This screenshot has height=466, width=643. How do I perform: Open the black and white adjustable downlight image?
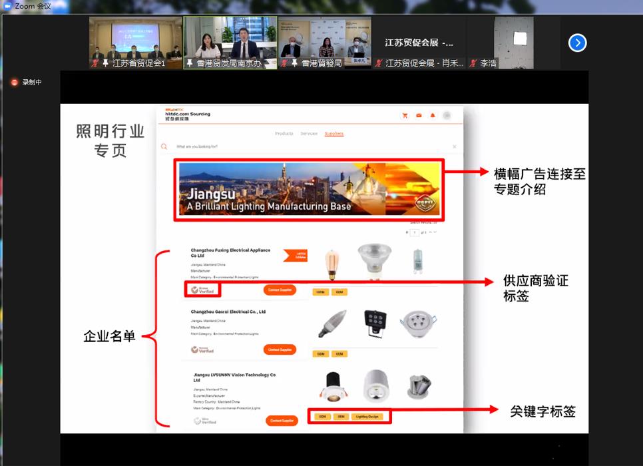point(333,386)
